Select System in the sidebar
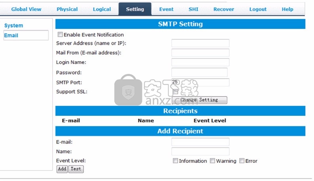Screen dimensions: 314x181 click(x=13, y=25)
